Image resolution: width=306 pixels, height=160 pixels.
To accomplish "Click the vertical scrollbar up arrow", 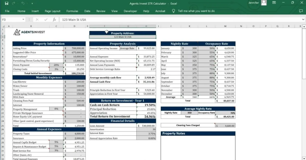I will [304, 26].
